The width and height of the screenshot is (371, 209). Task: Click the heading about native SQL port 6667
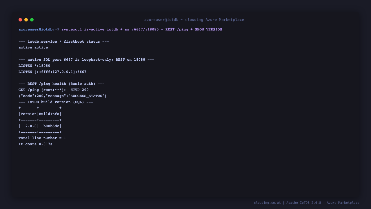[x=86, y=60]
